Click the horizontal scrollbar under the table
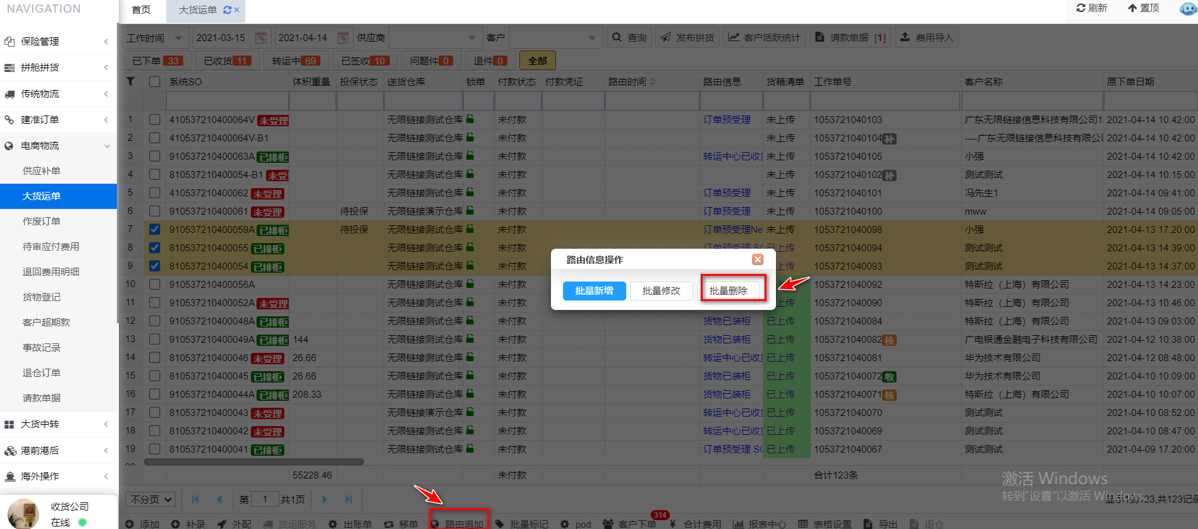1198x529 pixels. (x=253, y=462)
